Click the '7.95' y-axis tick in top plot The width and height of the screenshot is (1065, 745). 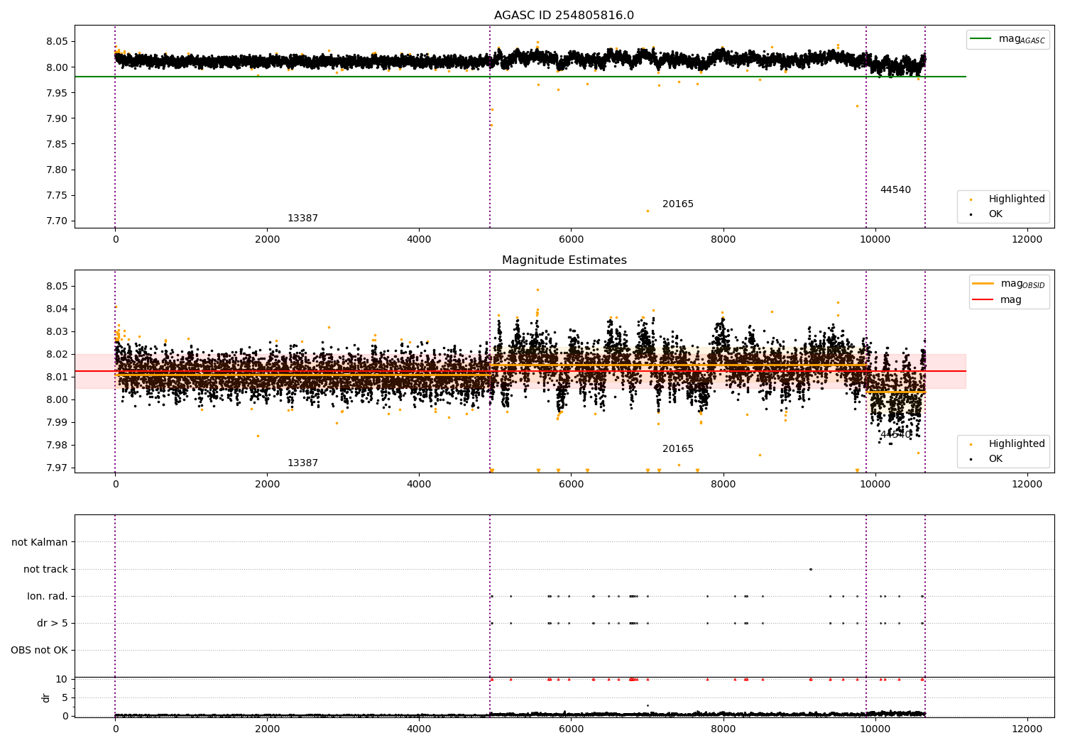(x=57, y=93)
